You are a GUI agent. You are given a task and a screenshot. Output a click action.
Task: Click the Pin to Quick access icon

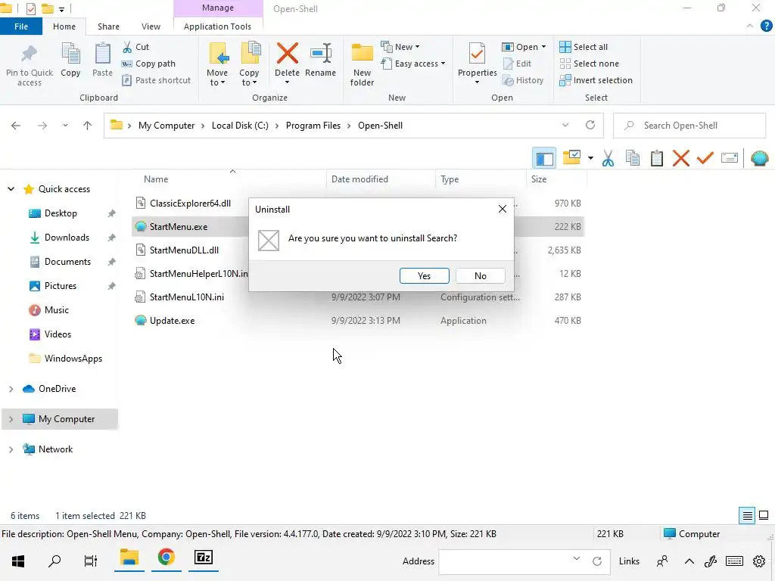click(x=30, y=54)
